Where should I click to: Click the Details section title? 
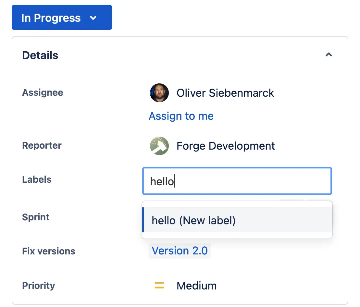coord(40,55)
